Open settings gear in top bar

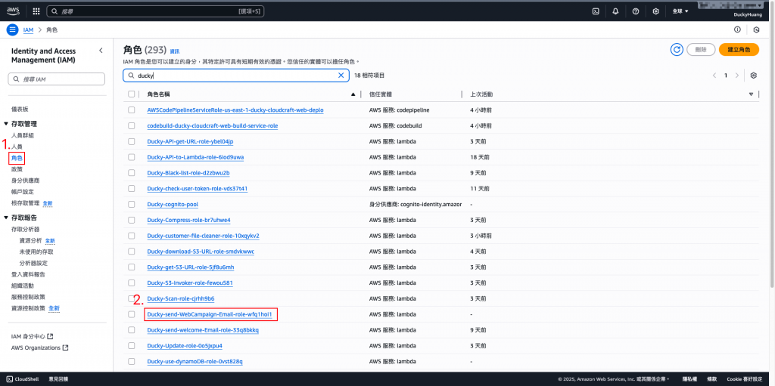point(656,11)
